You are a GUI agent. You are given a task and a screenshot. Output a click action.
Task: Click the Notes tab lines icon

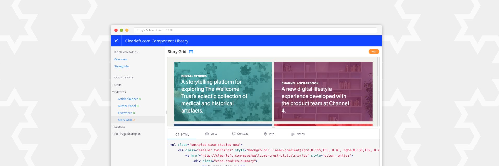click(x=293, y=134)
